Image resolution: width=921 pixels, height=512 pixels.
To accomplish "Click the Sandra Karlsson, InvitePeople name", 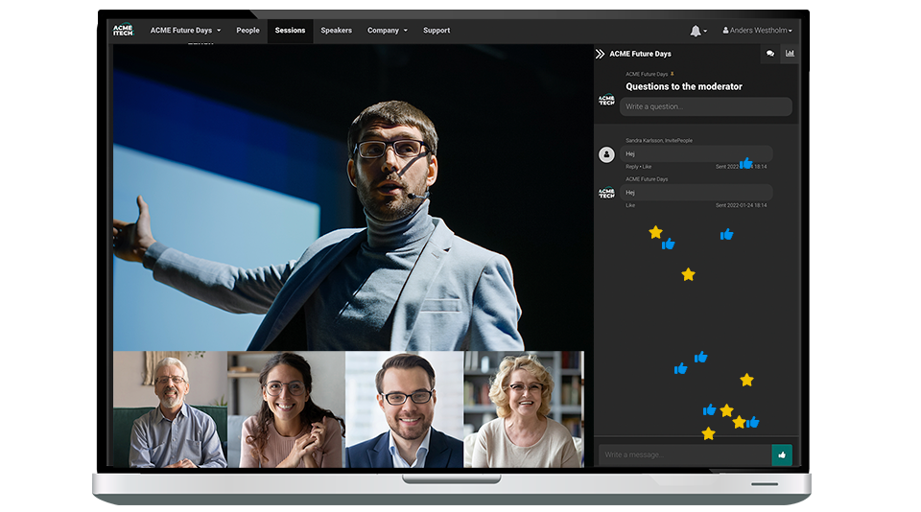I will (x=658, y=141).
